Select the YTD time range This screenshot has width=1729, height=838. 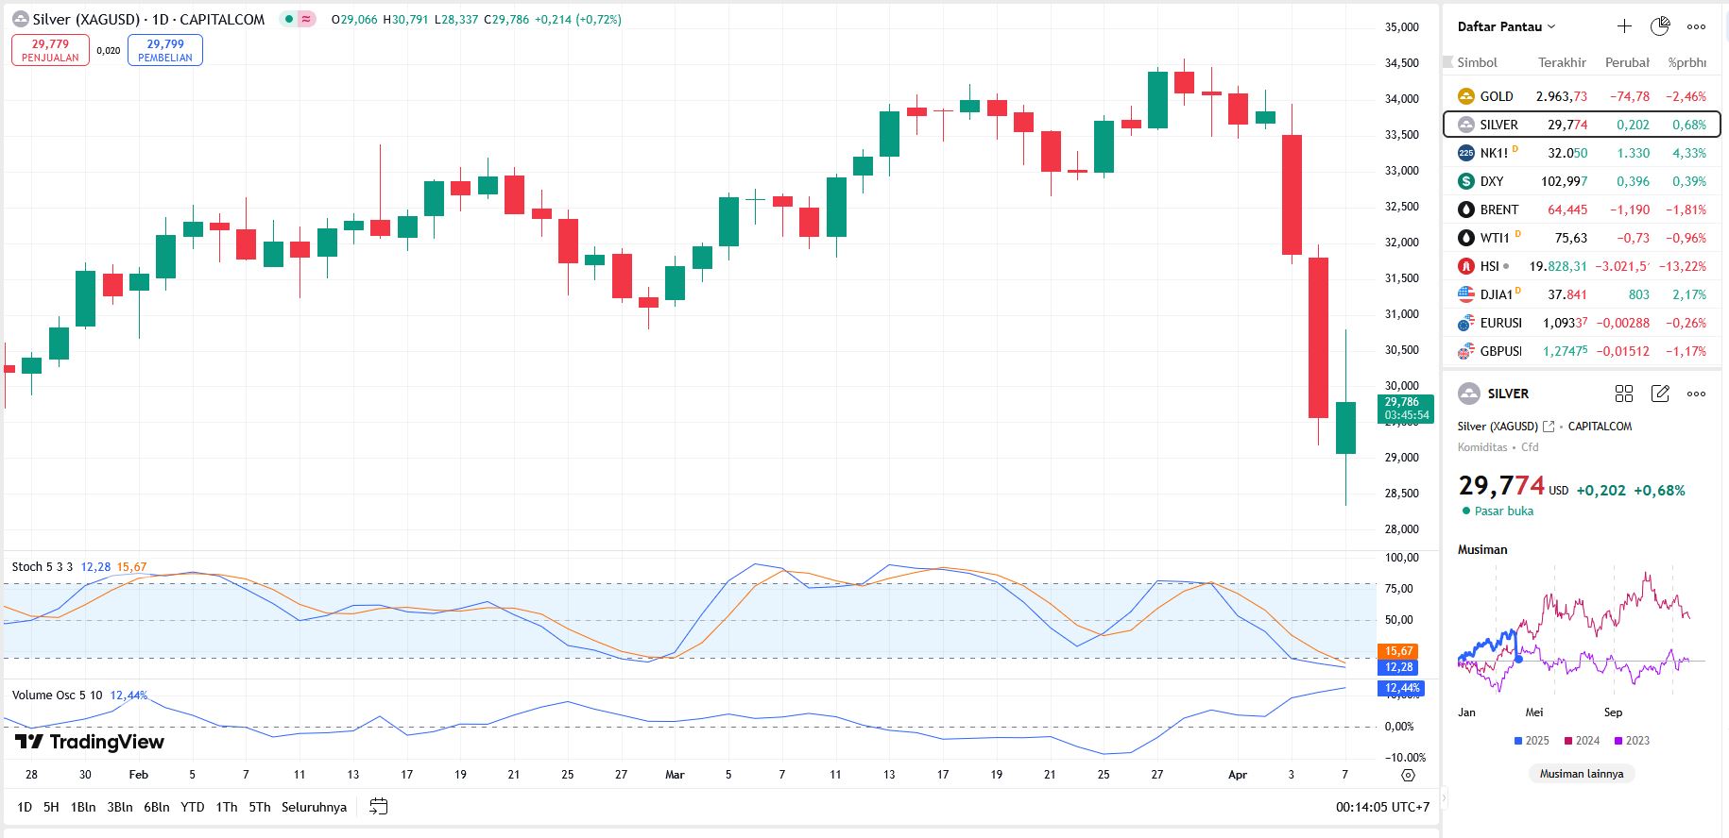pyautogui.click(x=192, y=807)
